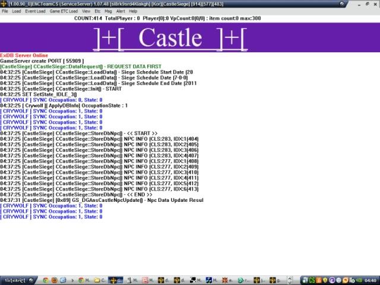Viewport: 380px width, 285px height.
Task: Open the Msg menu
Action: coord(109,11)
